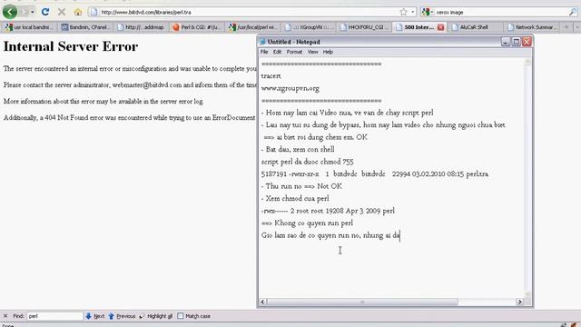Viewport: 581px width, 327px height.
Task: Open the Notepad View menu
Action: coord(312,52)
